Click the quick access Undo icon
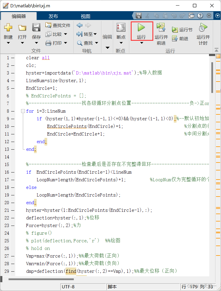This screenshot has width=221, height=291. 174,16
